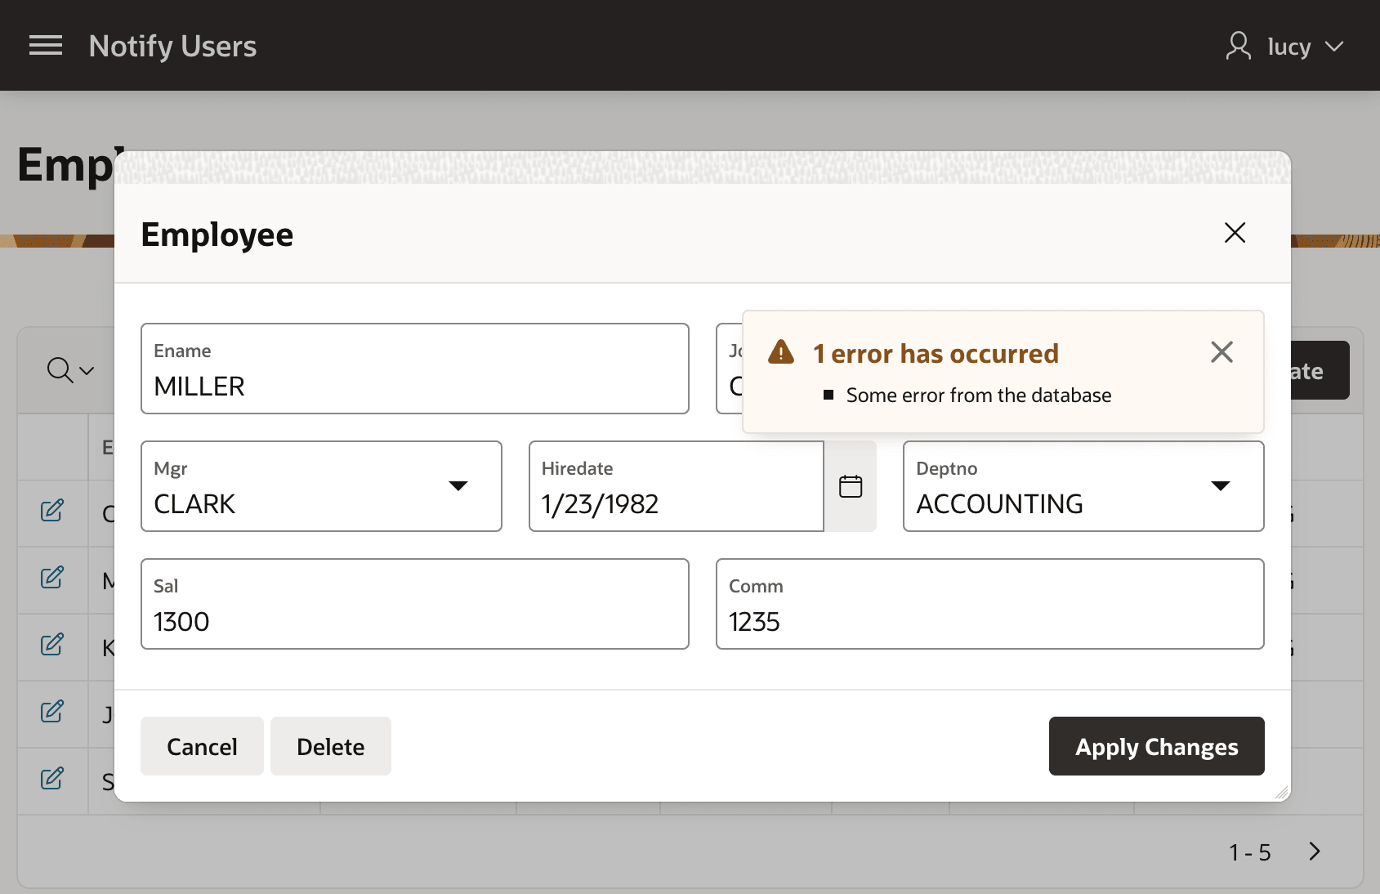This screenshot has height=894, width=1380.
Task: Expand the Deptno dropdown showing ACCOUNTING
Action: 1221,486
